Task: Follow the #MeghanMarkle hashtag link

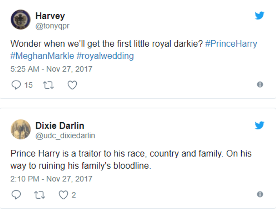Action: [x=42, y=56]
